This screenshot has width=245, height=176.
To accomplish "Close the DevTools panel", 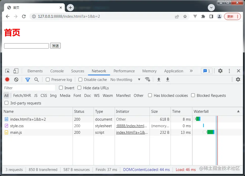I will (x=238, y=71).
